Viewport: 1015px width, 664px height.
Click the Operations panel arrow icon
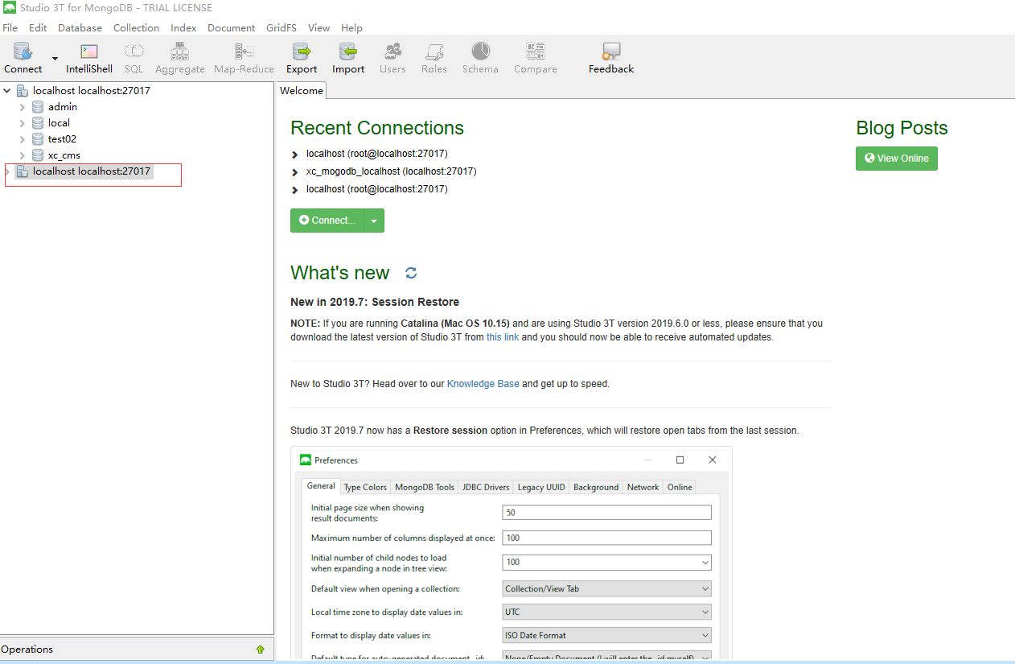(260, 649)
